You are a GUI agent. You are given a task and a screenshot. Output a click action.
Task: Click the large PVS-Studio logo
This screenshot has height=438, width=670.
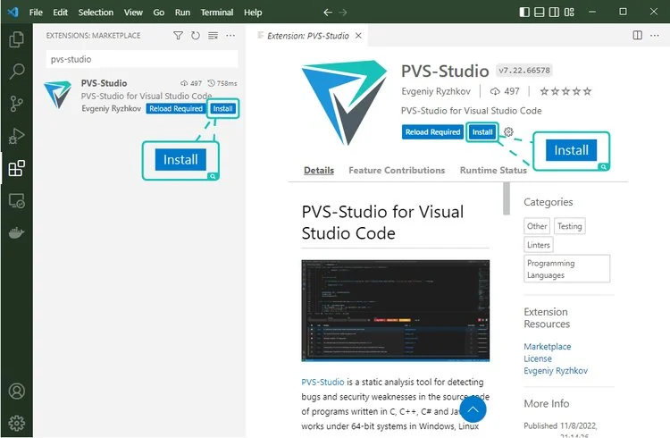[x=345, y=103]
